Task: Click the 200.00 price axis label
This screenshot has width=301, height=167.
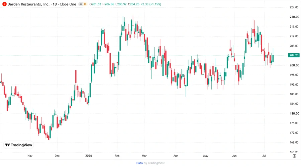Action: tap(294, 65)
